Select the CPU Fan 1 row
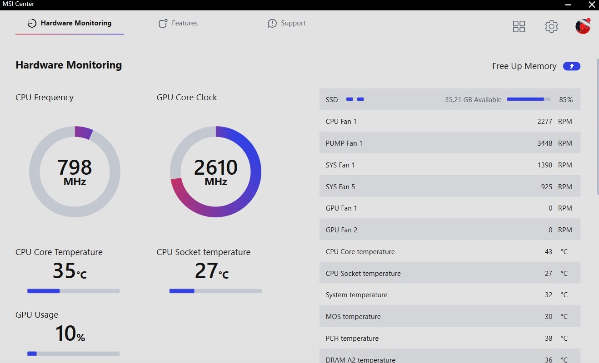This screenshot has height=363, width=599. coord(450,121)
